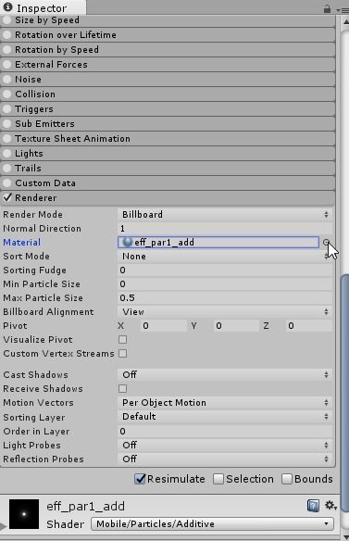Click the Material property label
This screenshot has height=541, width=349.
click(x=21, y=243)
